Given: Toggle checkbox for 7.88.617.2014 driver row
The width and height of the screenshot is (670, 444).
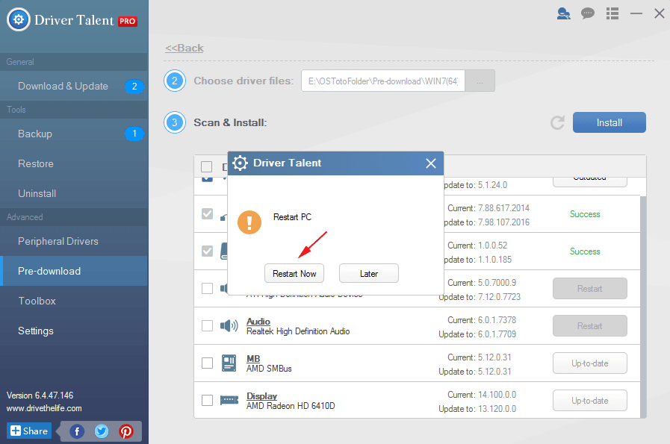Looking at the screenshot, I should (x=207, y=214).
